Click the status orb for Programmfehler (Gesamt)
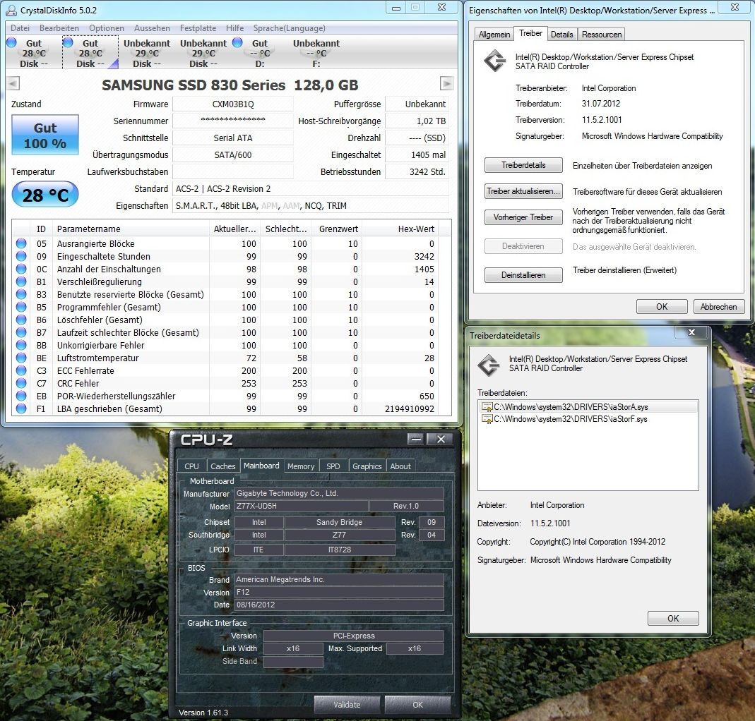The width and height of the screenshot is (755, 721). click(21, 307)
